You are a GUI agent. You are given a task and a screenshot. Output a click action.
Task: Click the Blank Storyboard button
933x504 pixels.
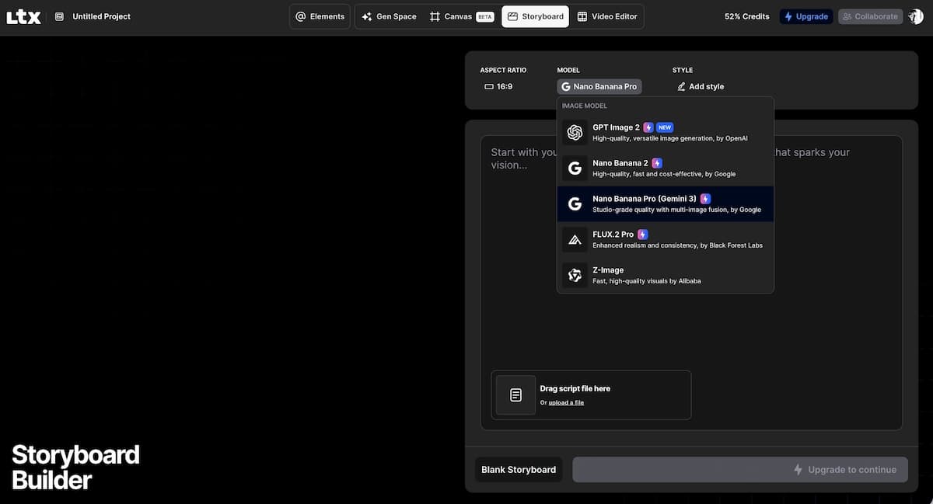point(519,470)
